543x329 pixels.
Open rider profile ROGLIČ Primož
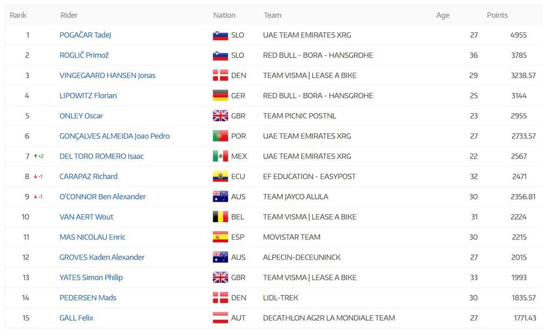tap(84, 55)
